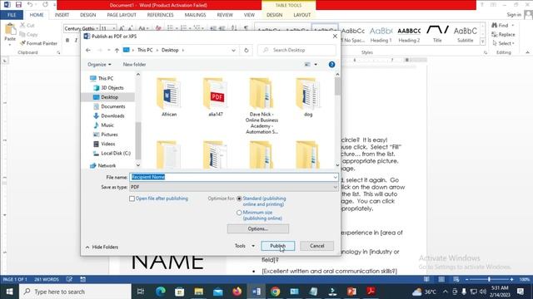This screenshot has height=299, width=533.
Task: Click the Search Desktop box
Action: pos(296,50)
